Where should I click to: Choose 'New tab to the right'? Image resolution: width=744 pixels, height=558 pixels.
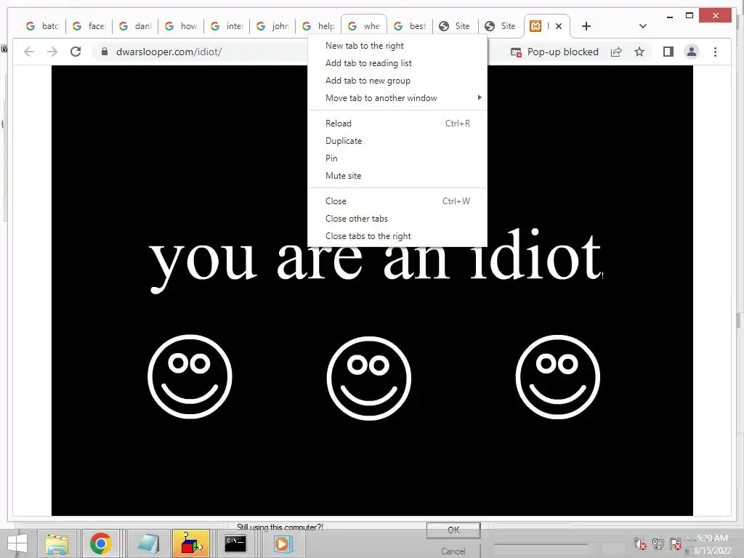[x=397, y=46]
